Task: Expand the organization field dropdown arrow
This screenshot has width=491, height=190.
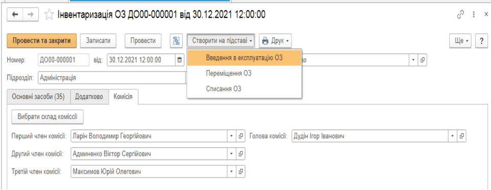Action: [413, 60]
